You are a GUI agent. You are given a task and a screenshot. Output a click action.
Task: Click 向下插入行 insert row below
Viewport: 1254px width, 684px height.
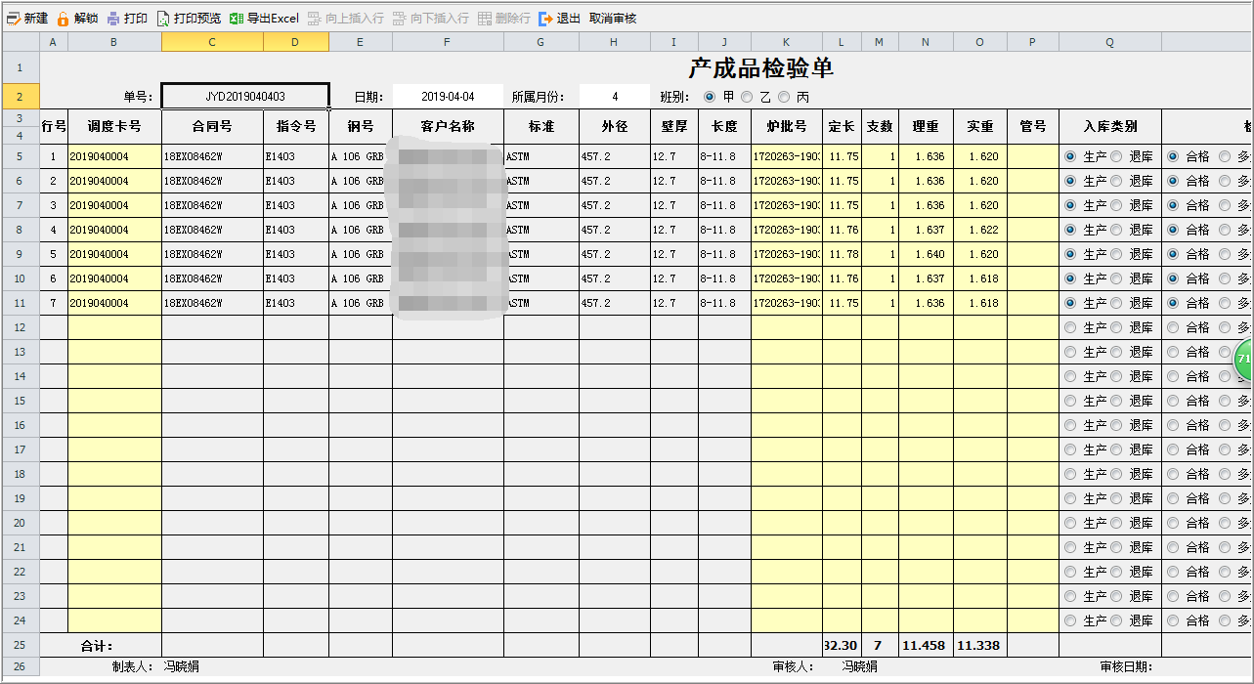click(x=431, y=19)
